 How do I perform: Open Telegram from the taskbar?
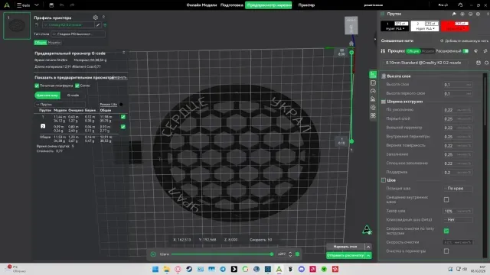point(223,269)
